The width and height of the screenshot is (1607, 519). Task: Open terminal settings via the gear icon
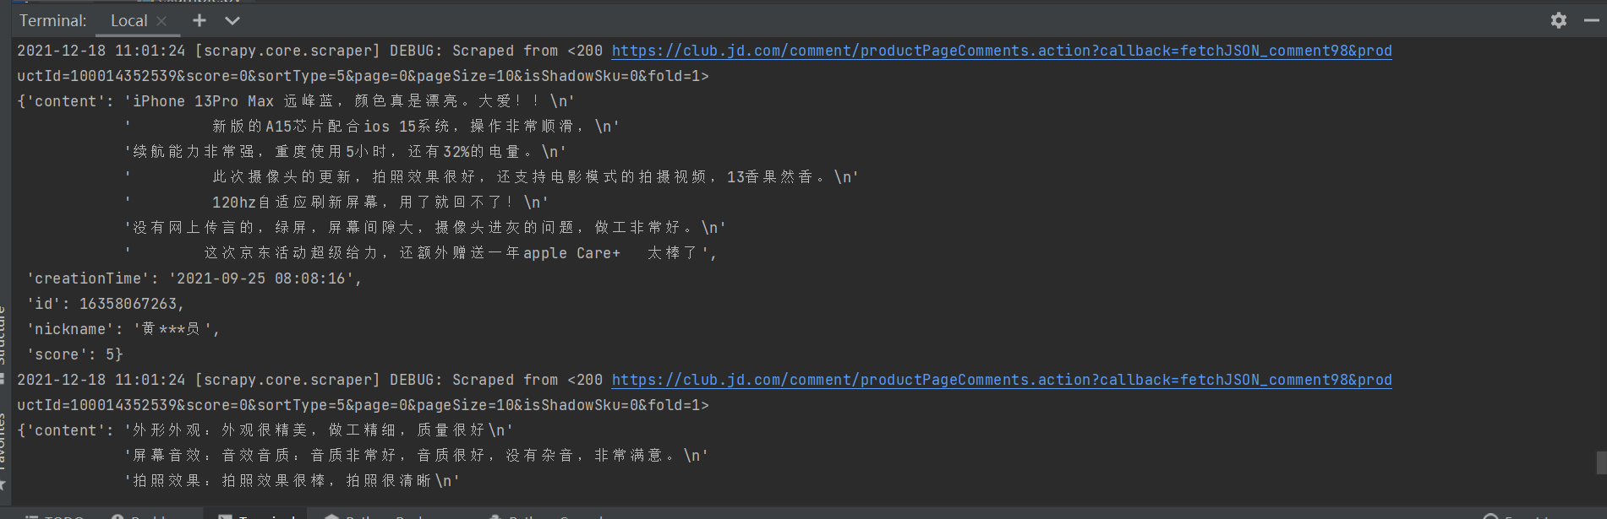click(1559, 20)
